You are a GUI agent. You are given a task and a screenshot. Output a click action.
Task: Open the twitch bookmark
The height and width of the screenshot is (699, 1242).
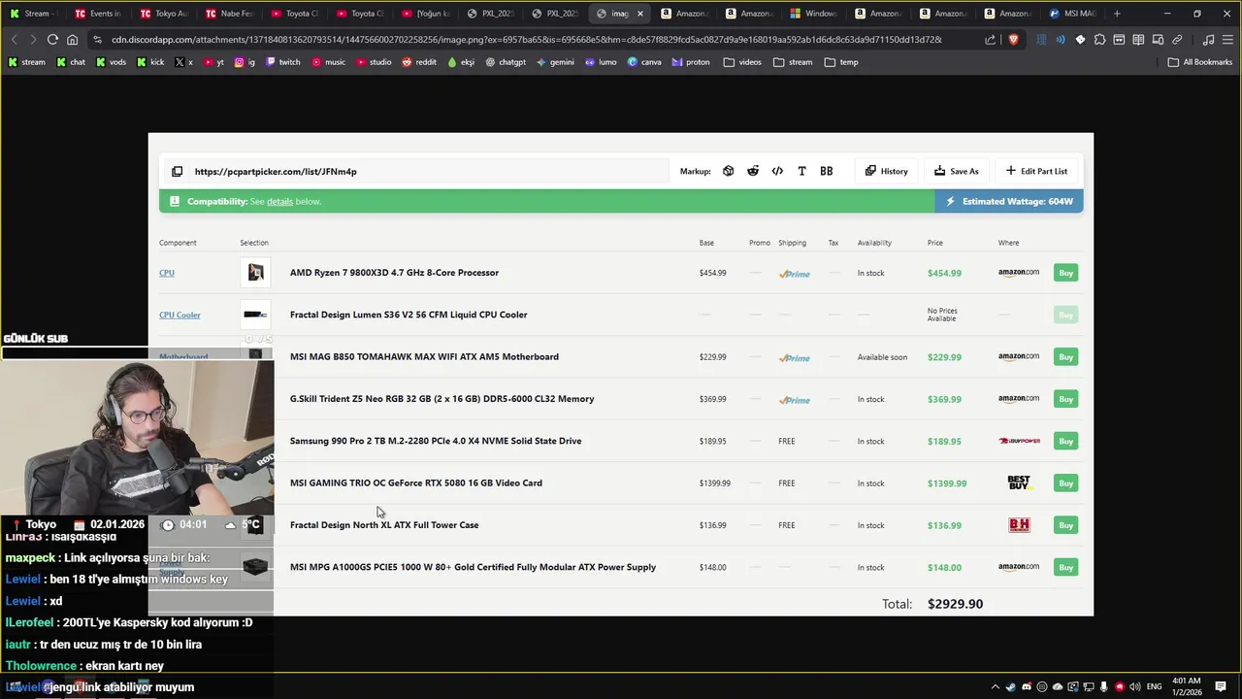(x=282, y=62)
